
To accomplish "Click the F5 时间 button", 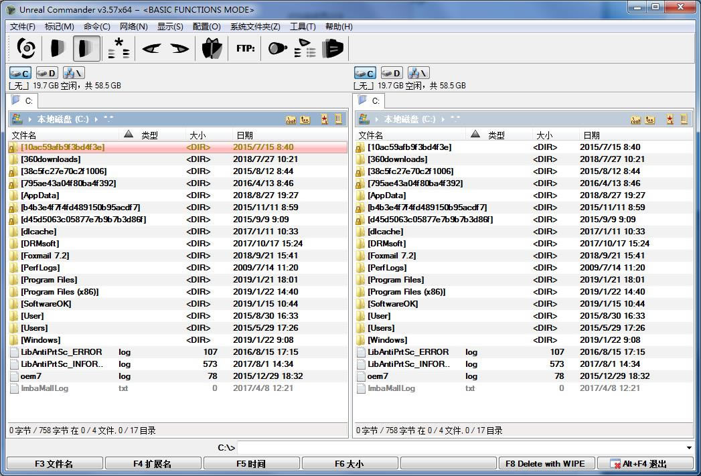I will [x=251, y=464].
